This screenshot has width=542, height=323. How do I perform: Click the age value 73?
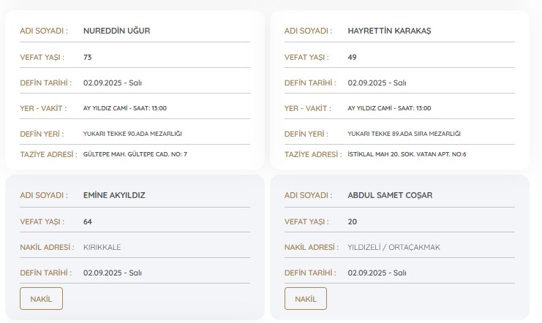pyautogui.click(x=88, y=57)
